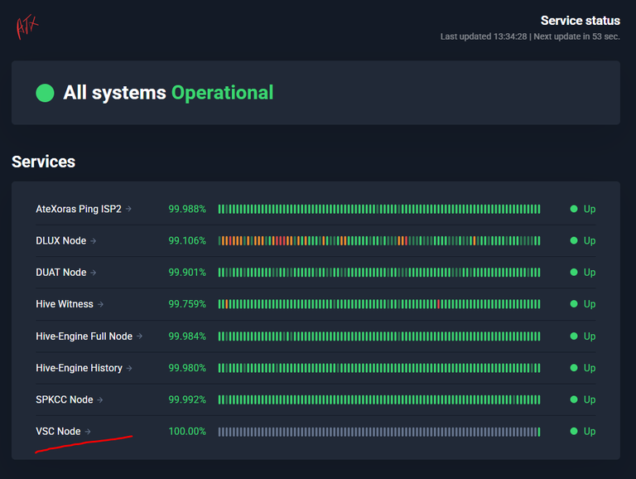The image size is (636, 479).
Task: Click the Hive Witness uptime history bar
Action: (x=379, y=304)
